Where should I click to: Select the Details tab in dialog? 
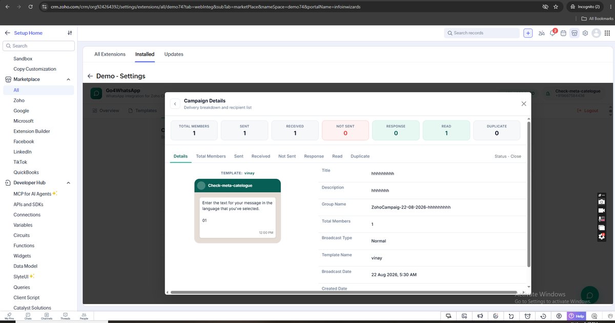180,156
